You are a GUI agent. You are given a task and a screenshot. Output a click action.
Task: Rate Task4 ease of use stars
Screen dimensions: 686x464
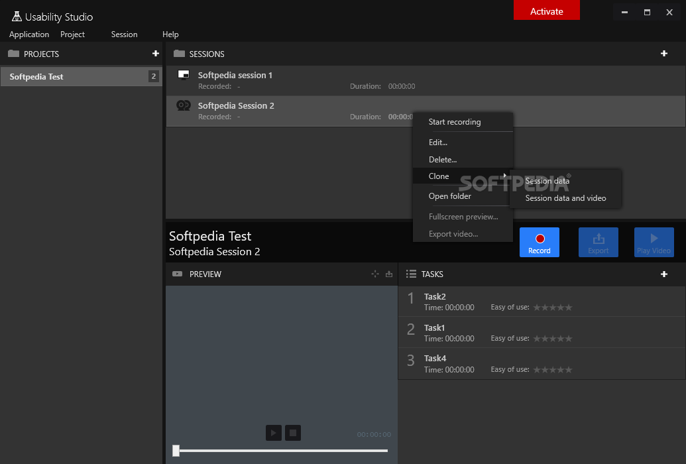(x=553, y=369)
